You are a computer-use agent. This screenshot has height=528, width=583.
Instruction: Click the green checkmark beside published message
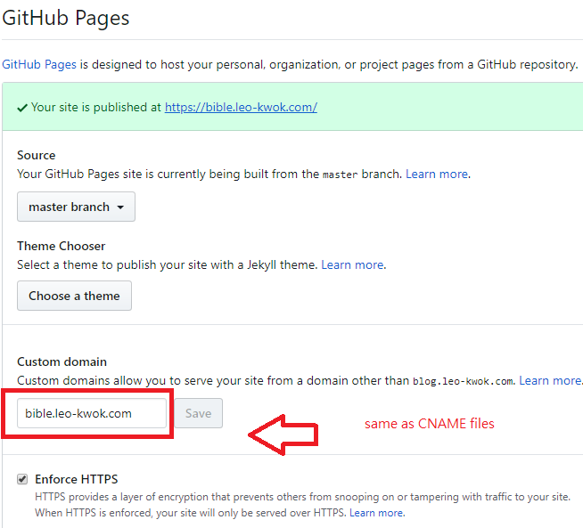pyautogui.click(x=21, y=107)
